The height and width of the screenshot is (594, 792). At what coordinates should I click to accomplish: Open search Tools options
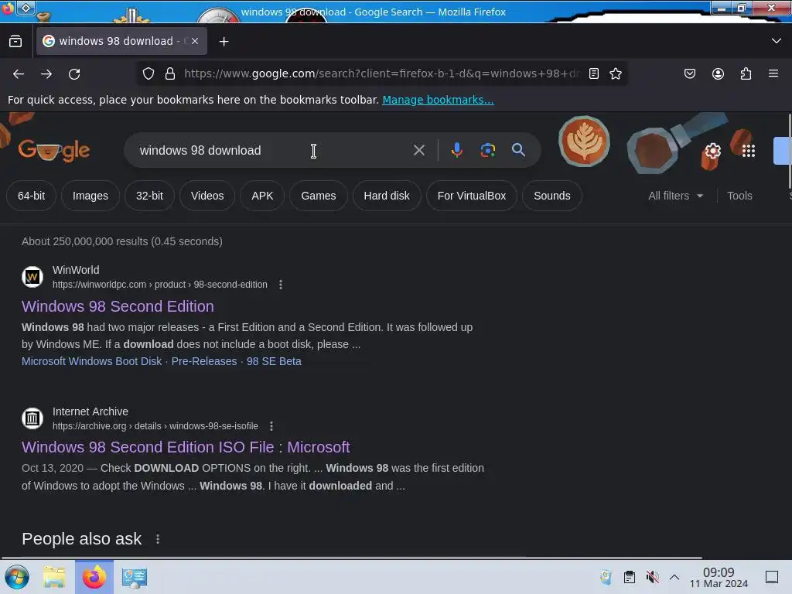(x=739, y=196)
